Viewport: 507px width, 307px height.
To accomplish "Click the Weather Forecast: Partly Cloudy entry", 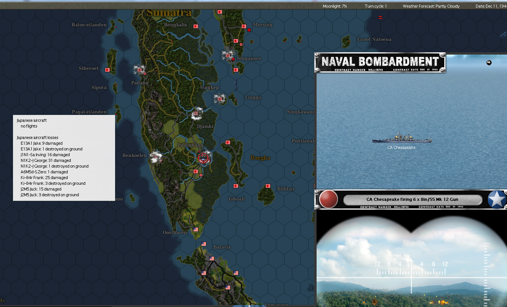I will pos(431,6).
